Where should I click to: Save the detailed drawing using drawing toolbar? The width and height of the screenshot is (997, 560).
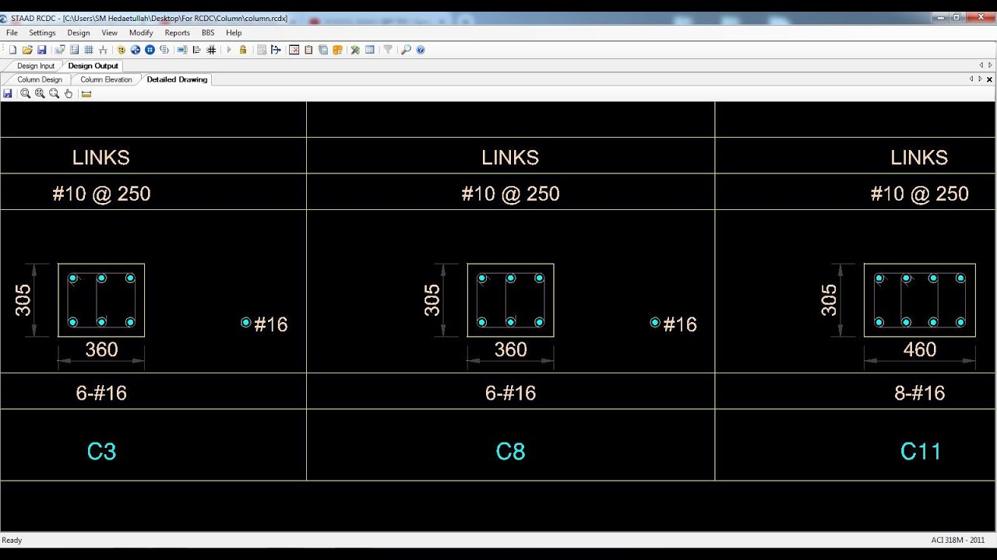coord(8,93)
